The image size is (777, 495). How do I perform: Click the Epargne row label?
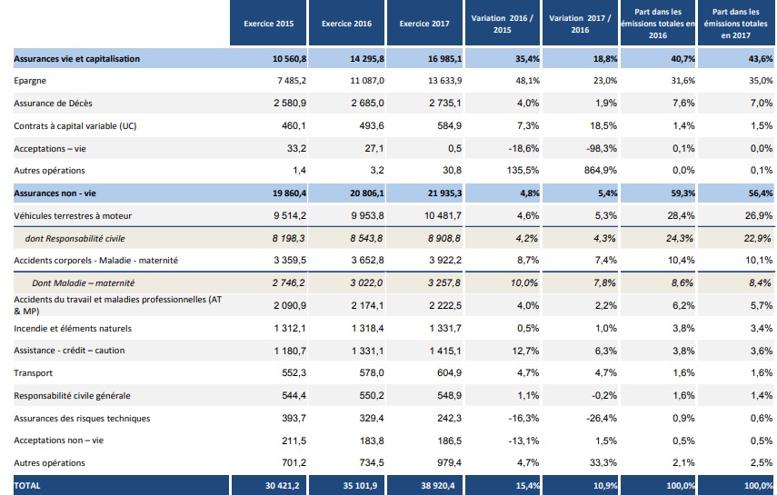coord(31,81)
